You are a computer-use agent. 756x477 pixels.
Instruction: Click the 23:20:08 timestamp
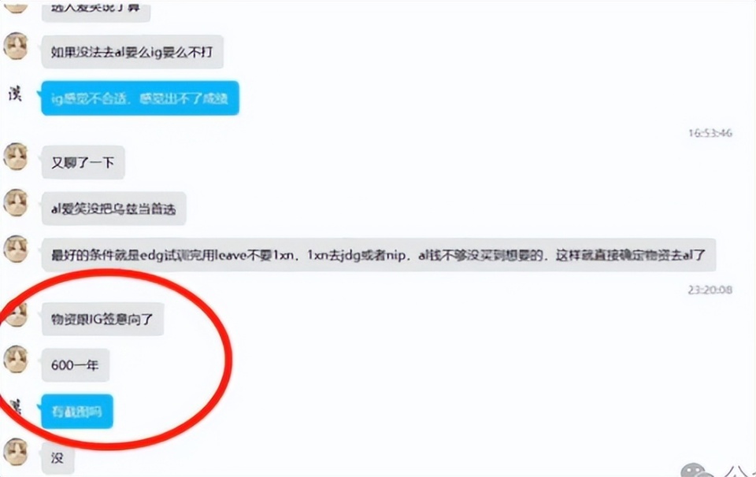(710, 290)
